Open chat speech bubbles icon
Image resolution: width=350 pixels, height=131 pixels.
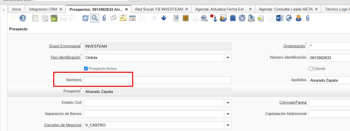(x=113, y=18)
